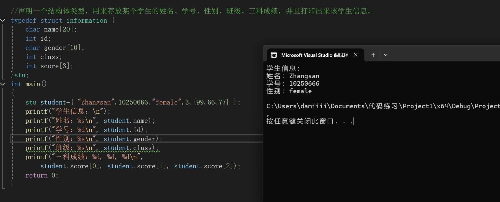The width and height of the screenshot is (500, 202).
Task: Select the Microsoft Visual Studio 调试控制台 tab
Action: (314, 55)
